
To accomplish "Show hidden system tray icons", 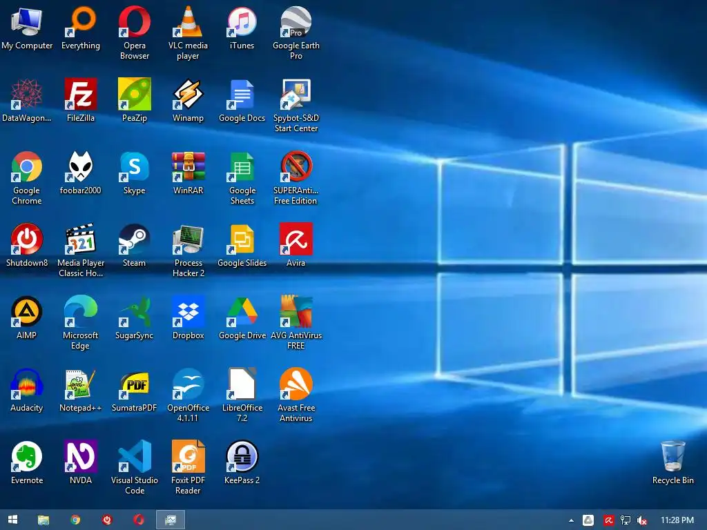I will click(571, 520).
